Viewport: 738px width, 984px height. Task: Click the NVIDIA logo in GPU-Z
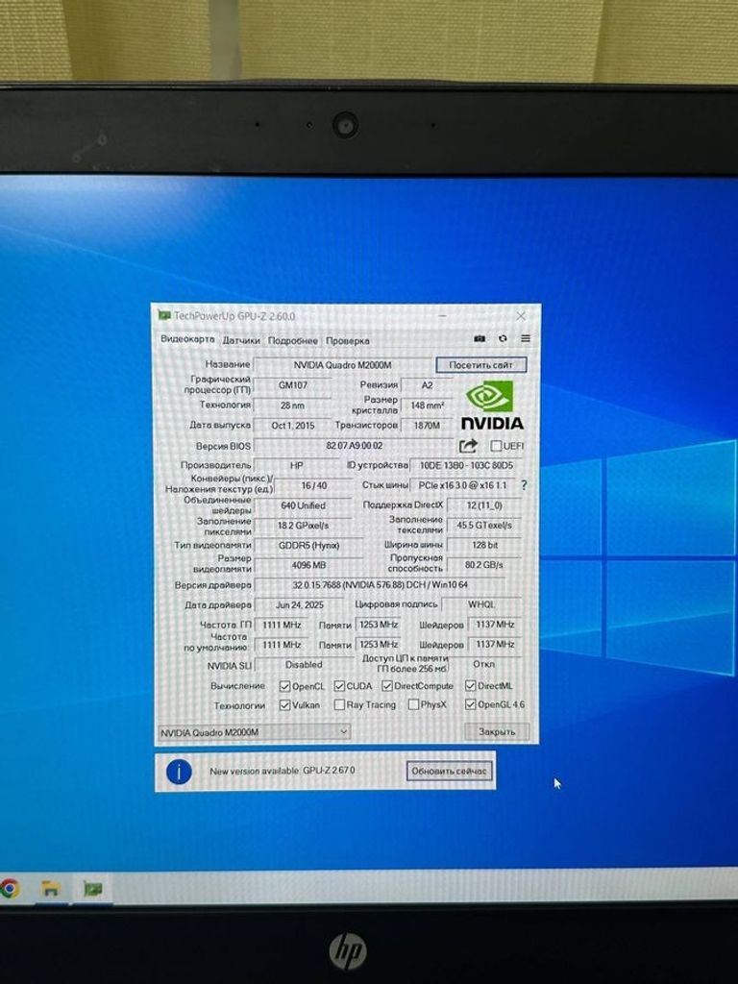491,405
